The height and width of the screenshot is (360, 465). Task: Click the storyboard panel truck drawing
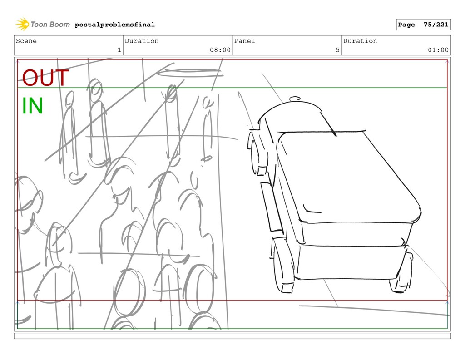334,195
